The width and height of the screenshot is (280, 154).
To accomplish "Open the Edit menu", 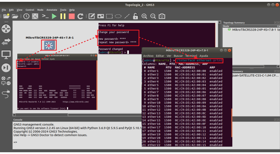I will (11, 10).
